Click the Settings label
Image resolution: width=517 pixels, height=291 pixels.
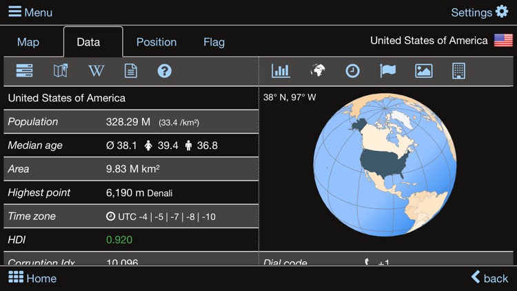472,12
